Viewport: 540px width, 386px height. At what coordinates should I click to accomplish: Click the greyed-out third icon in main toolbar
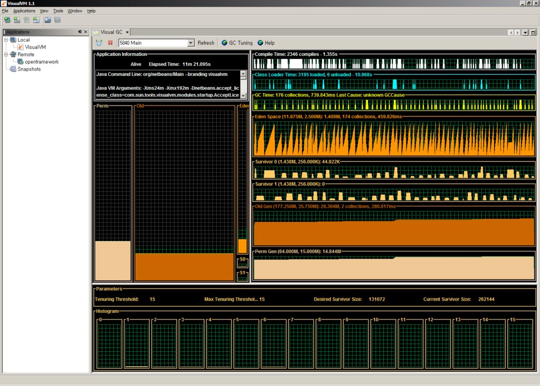(26, 20)
